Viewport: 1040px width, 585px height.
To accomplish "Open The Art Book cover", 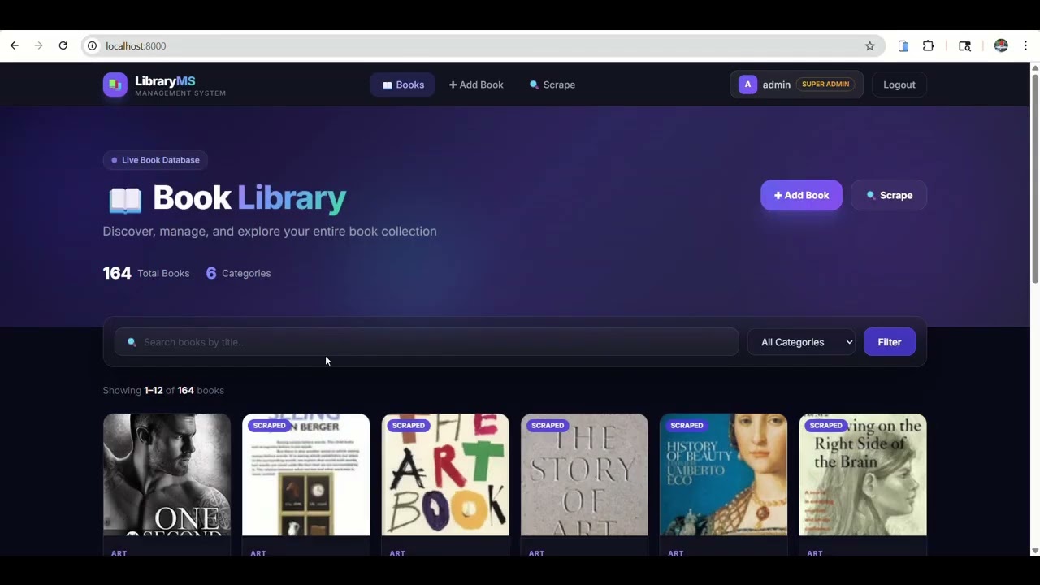I will pos(445,474).
